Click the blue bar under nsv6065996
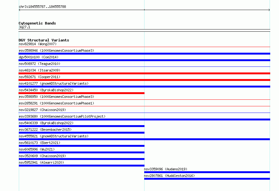 click(82, 152)
